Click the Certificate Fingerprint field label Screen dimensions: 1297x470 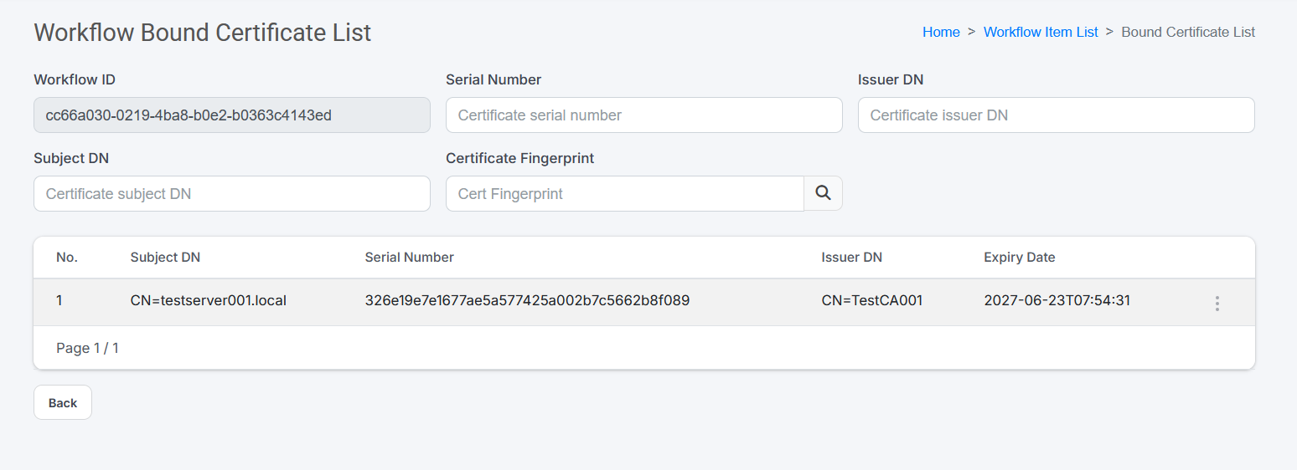[x=519, y=158]
